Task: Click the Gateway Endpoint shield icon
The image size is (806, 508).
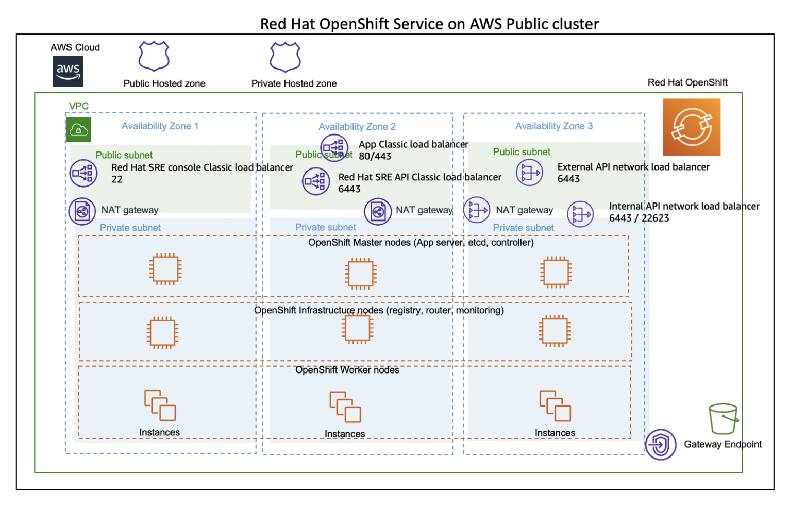Action: point(661,445)
